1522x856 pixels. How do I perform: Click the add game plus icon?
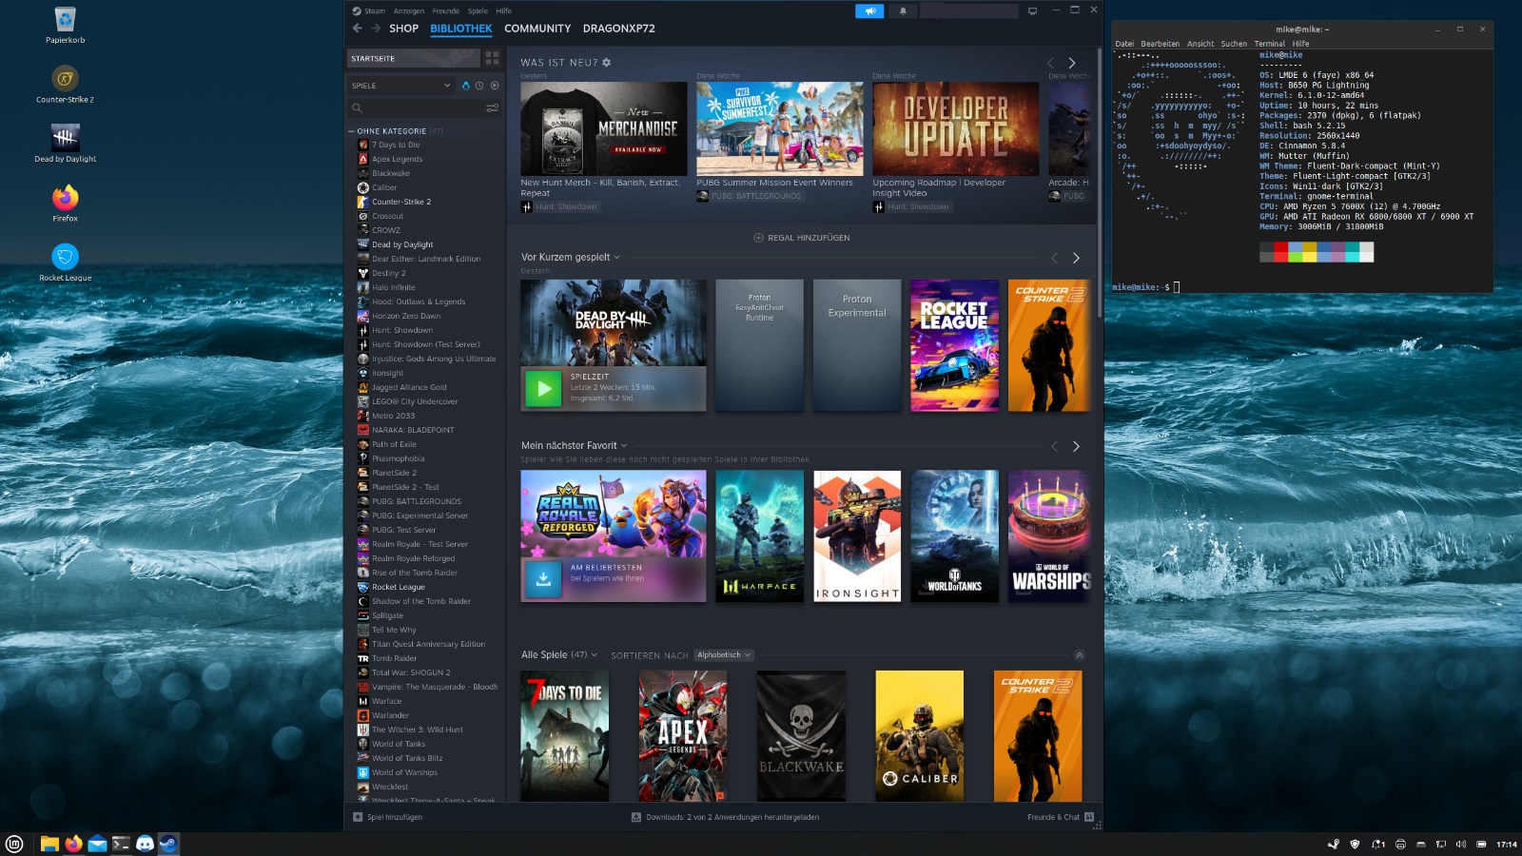[358, 817]
